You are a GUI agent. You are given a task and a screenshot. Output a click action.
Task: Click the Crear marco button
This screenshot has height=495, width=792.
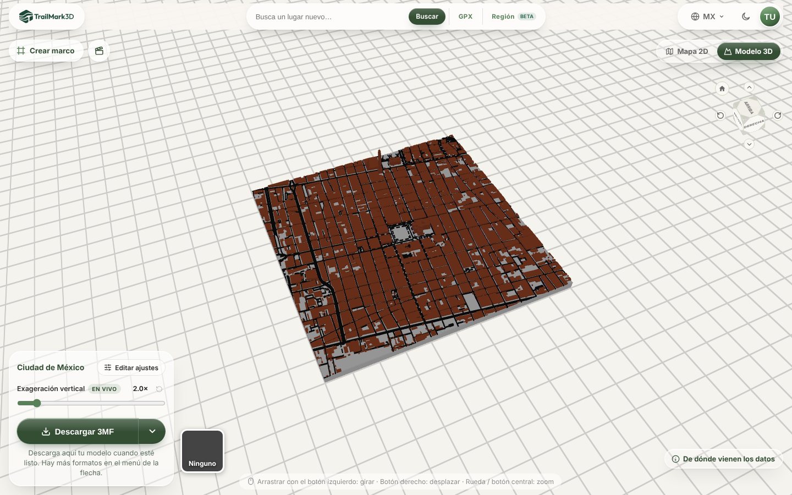click(x=46, y=51)
